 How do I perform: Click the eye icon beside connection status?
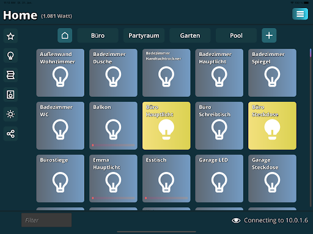tap(236, 221)
